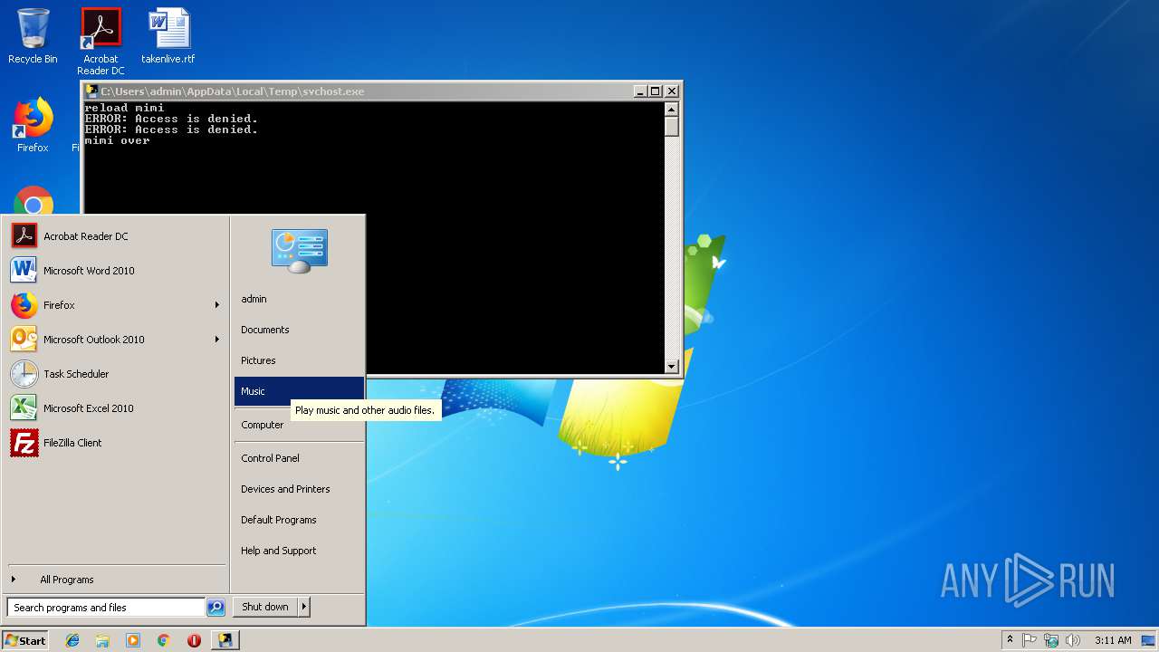
Task: Click the volume speaker tray icon
Action: click(x=1073, y=640)
